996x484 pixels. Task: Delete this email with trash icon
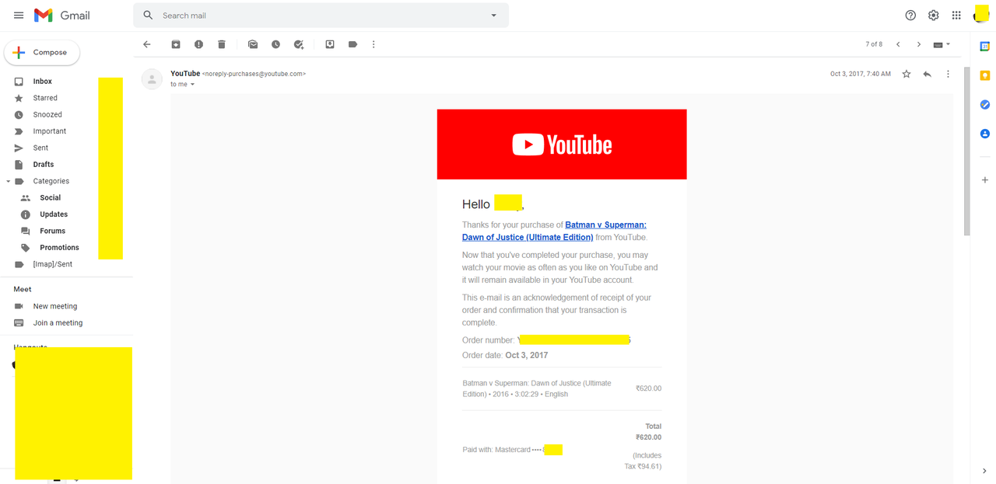pos(222,44)
